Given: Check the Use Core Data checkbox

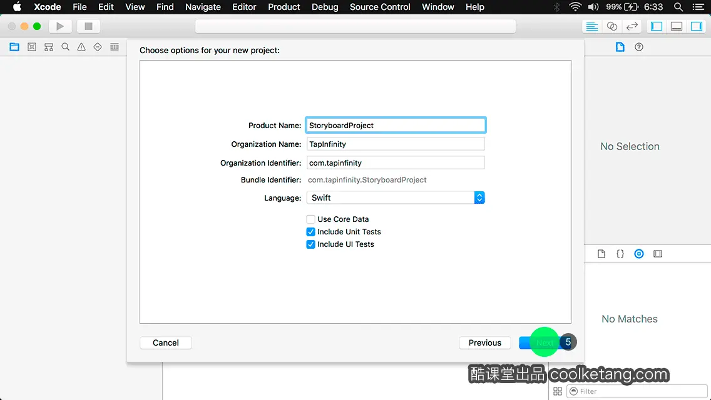Looking at the screenshot, I should click(310, 219).
